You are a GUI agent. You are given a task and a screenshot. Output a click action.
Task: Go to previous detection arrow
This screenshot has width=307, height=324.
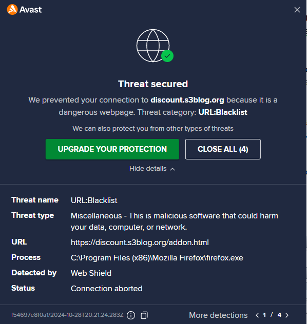click(x=257, y=315)
